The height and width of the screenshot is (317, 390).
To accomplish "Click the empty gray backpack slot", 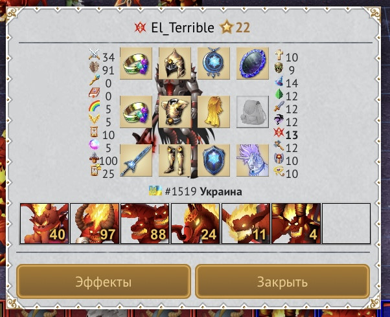I will click(x=253, y=112).
